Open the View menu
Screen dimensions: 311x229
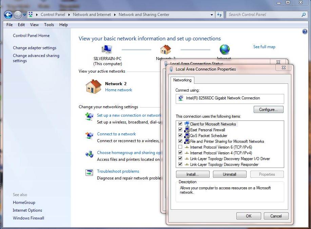[x=34, y=25]
